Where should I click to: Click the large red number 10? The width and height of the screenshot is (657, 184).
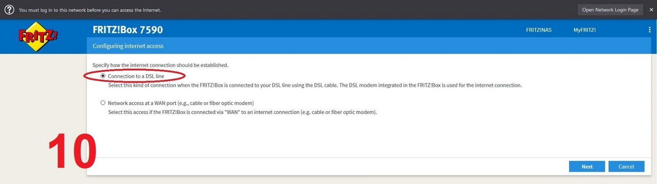(x=72, y=151)
